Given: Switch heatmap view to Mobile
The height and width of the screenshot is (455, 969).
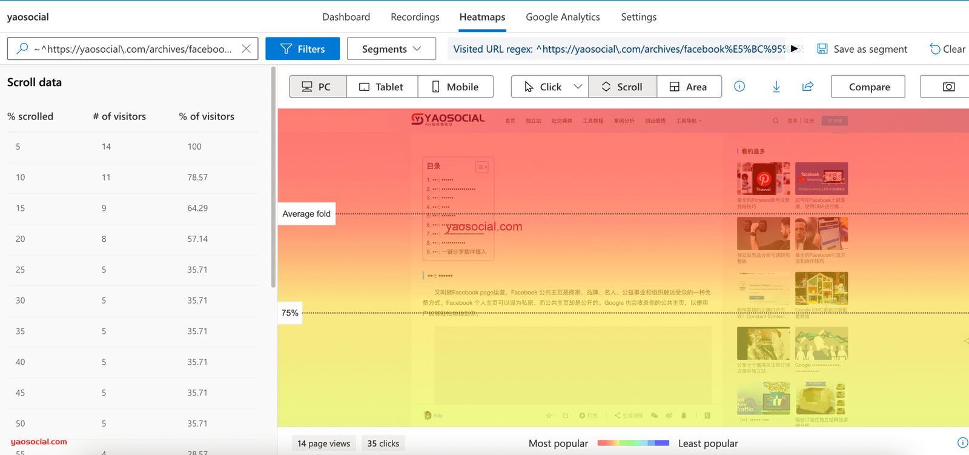Looking at the screenshot, I should point(455,87).
